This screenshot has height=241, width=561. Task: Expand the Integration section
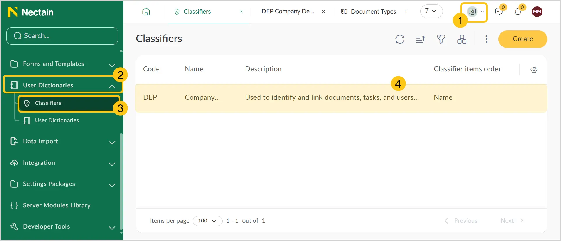click(112, 164)
